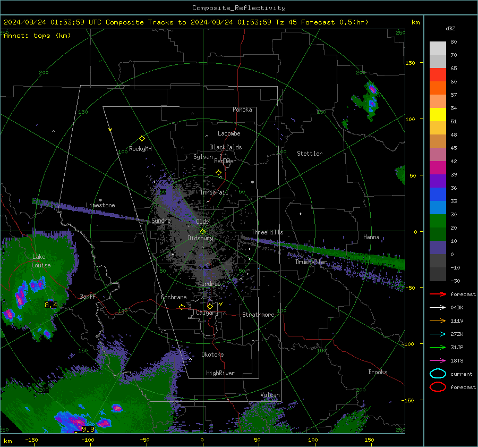The width and height of the screenshot is (478, 447).
Task: Click the green 30 dBZ color swatch
Action: 438,221
